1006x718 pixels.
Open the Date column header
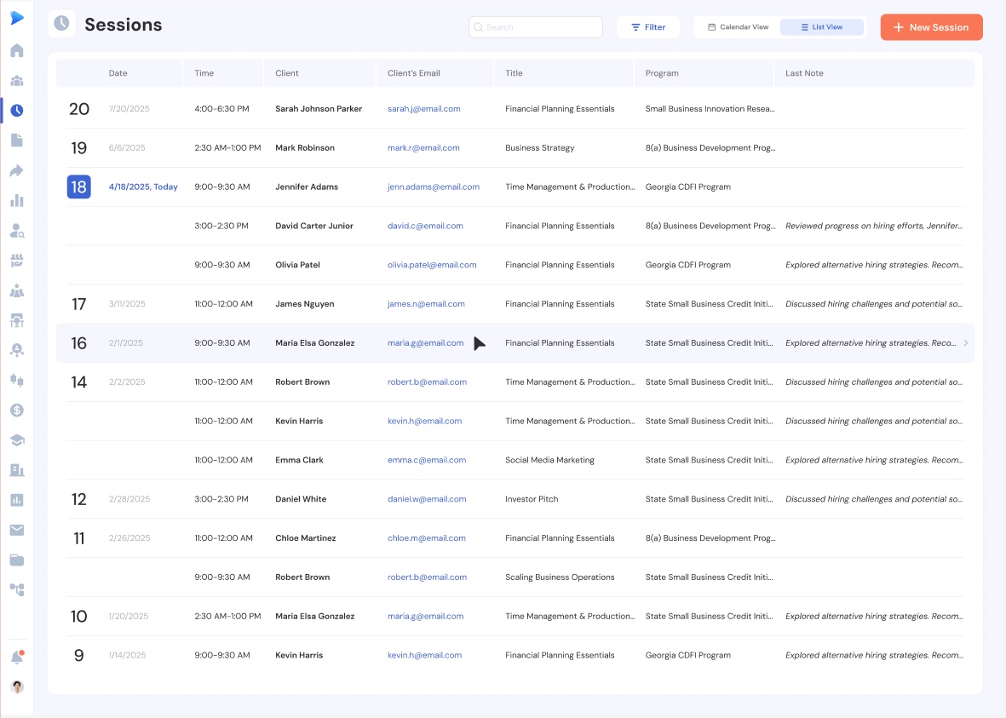click(x=118, y=73)
